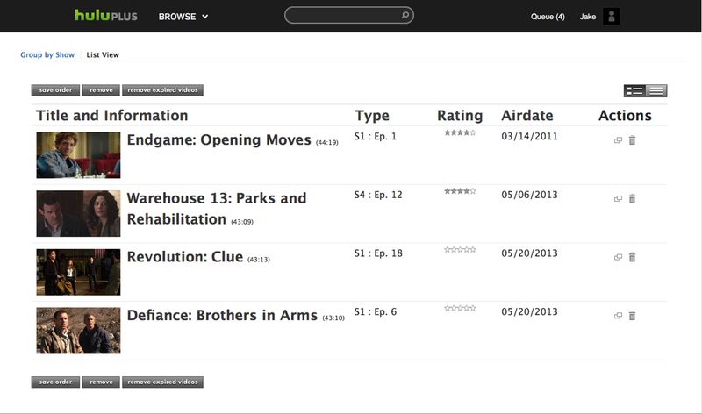The width and height of the screenshot is (702, 414).
Task: Click the airdate 05/06/2013
Action: coord(530,195)
